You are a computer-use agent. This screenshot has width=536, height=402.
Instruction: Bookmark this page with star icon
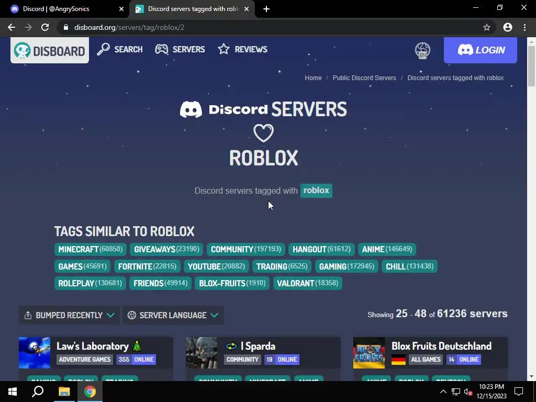click(x=487, y=27)
